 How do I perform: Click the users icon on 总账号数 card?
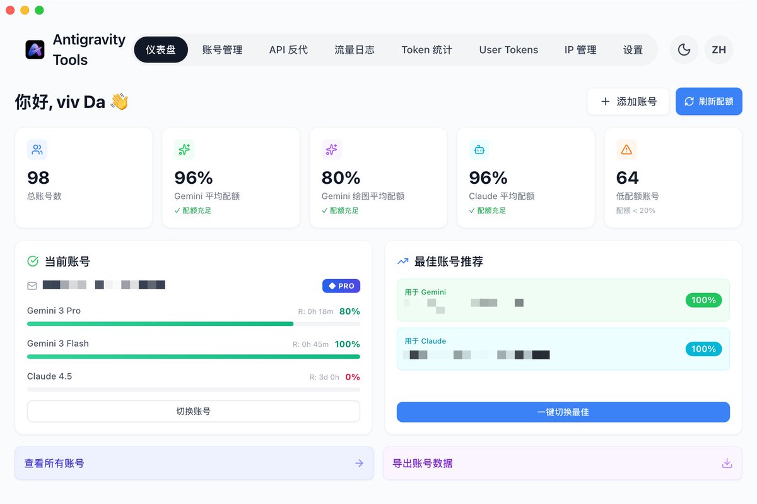click(37, 150)
